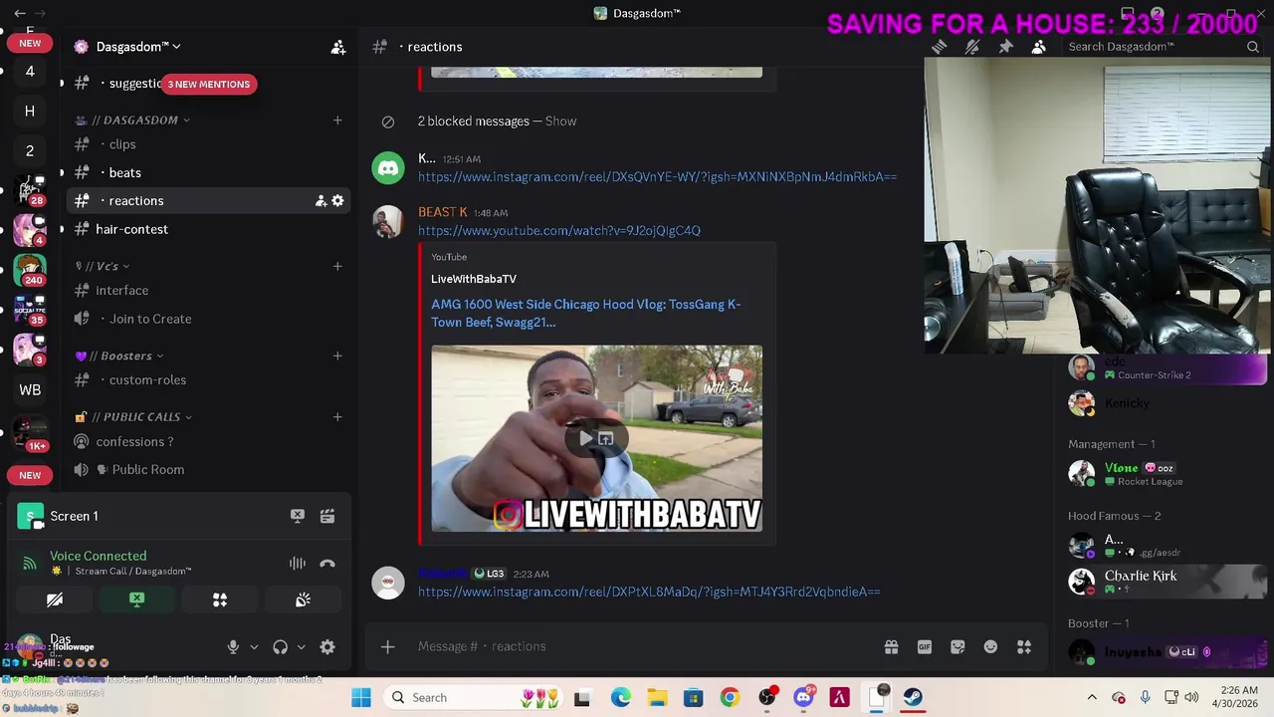Stop streaming icon beside Screen 1
Viewport: 1274px width, 717px height.
pos(298,516)
